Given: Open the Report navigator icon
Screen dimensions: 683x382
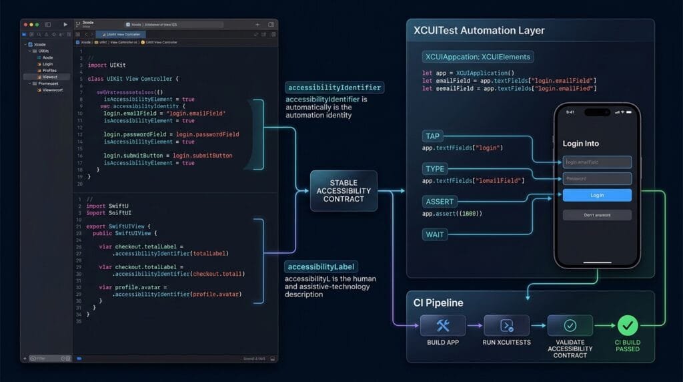Looking at the screenshot, I should click(x=69, y=34).
